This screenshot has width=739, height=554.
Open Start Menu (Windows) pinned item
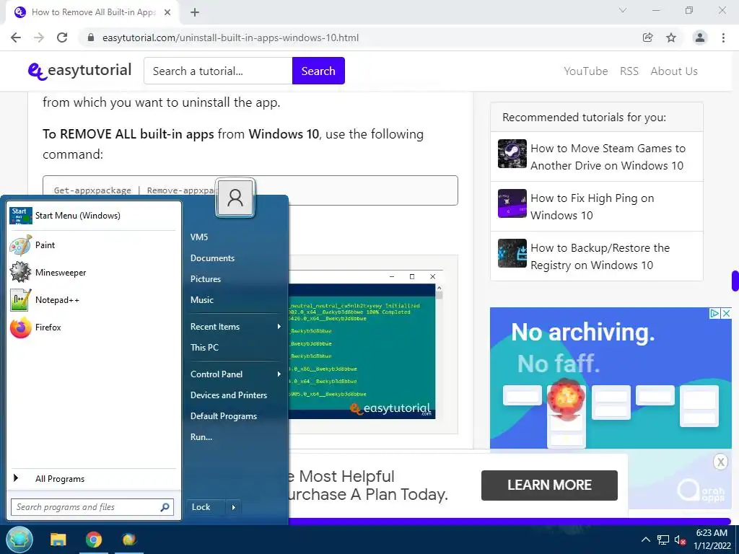[x=93, y=215]
